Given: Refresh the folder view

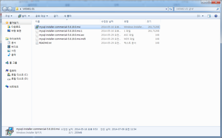Looking at the screenshot, I should pos(171,9).
